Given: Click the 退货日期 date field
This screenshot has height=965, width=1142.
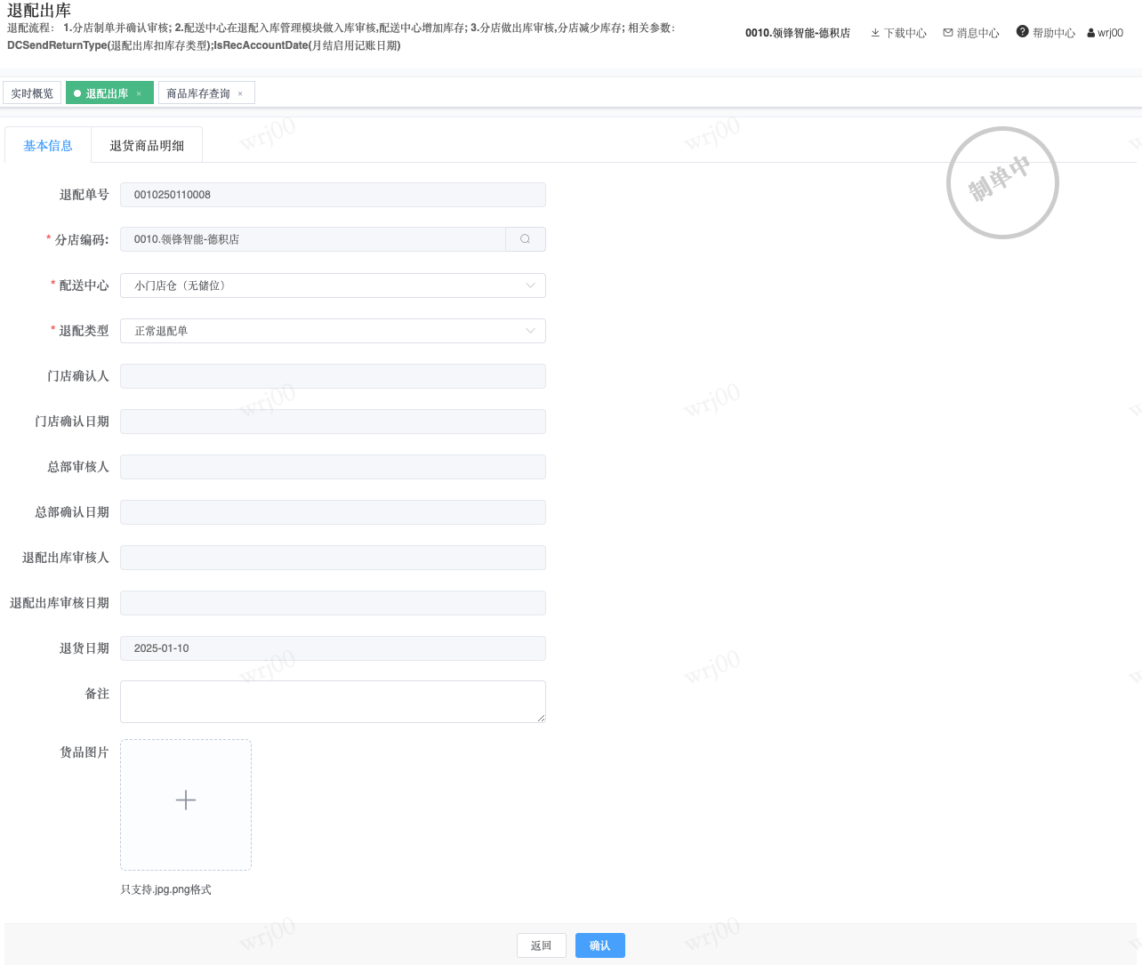Looking at the screenshot, I should [333, 648].
